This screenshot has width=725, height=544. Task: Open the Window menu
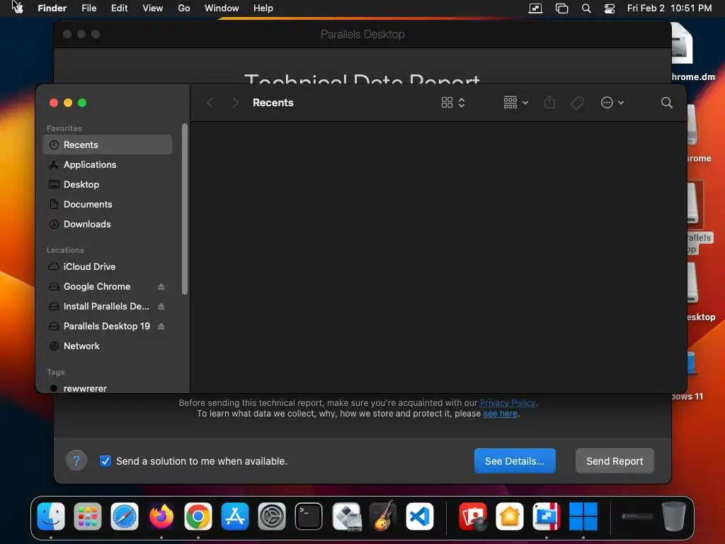coord(222,8)
